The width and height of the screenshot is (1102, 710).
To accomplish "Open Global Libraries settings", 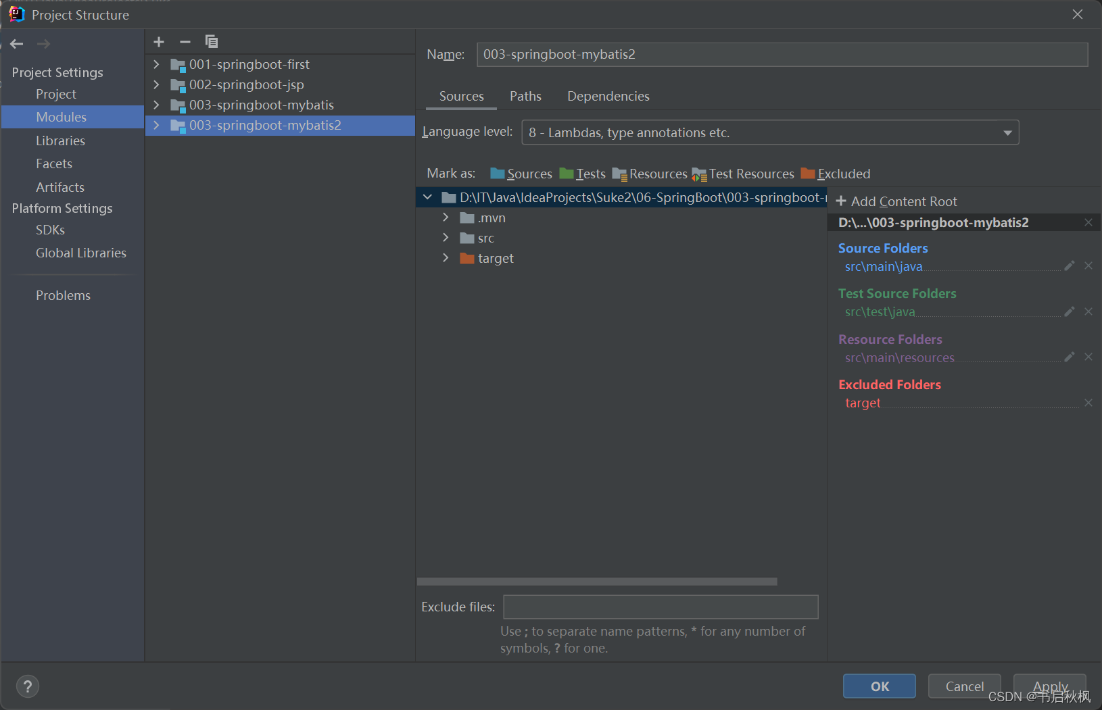I will coord(81,253).
